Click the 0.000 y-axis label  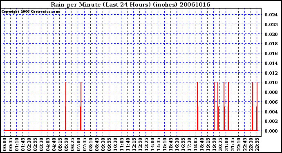pyautogui.click(x=271, y=131)
